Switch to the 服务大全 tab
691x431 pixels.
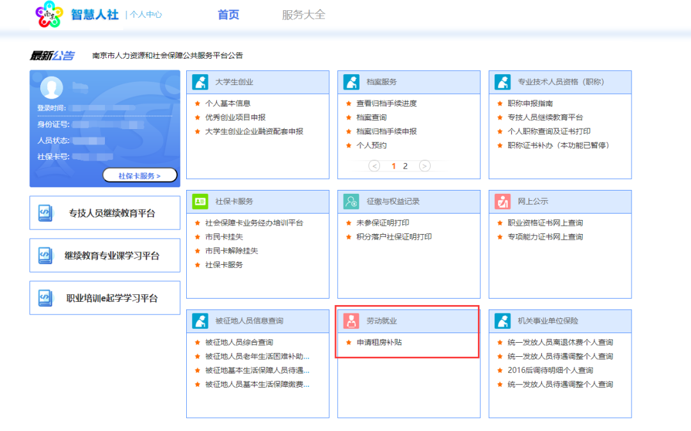coord(303,15)
